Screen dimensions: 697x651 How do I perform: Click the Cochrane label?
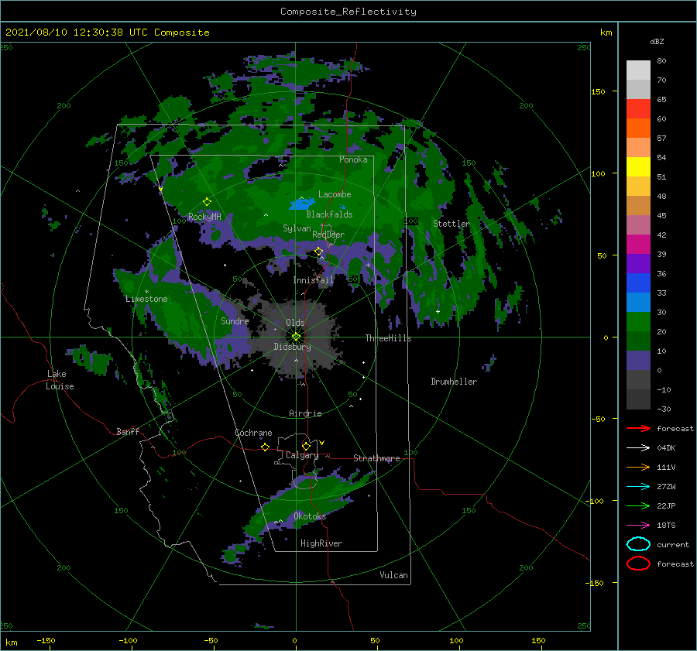253,433
